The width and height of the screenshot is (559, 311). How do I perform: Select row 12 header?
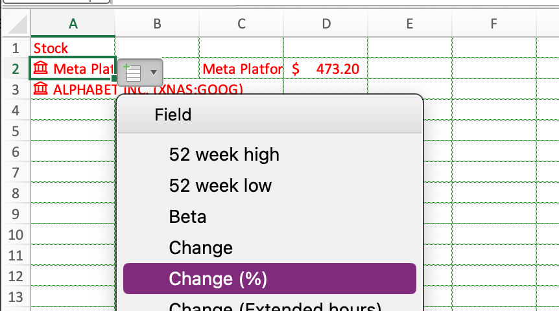point(16,276)
